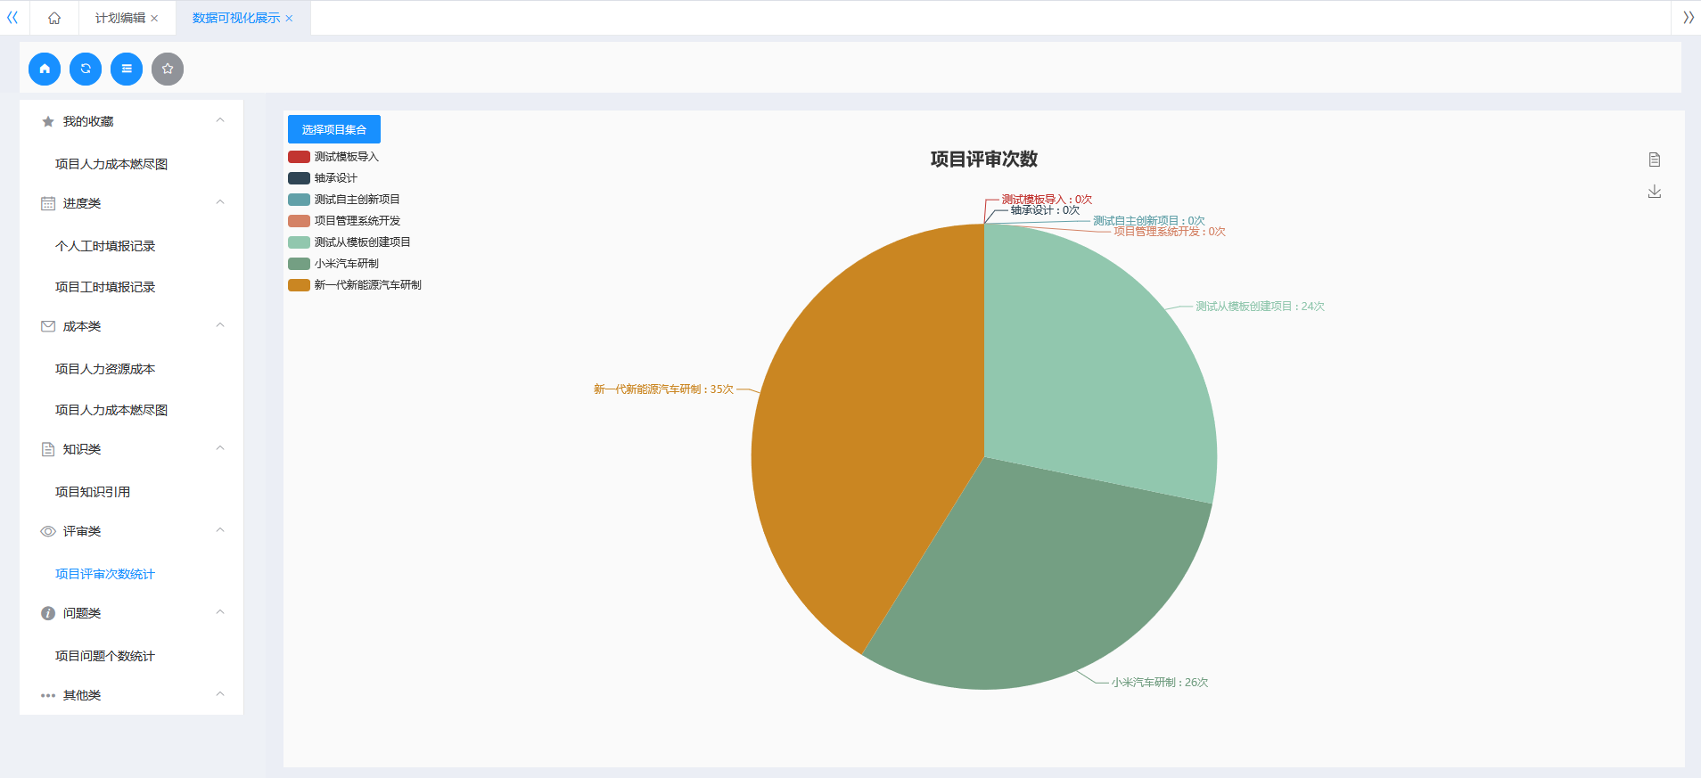Toggle legend entry 测试模板导入
The image size is (1701, 778).
point(333,157)
